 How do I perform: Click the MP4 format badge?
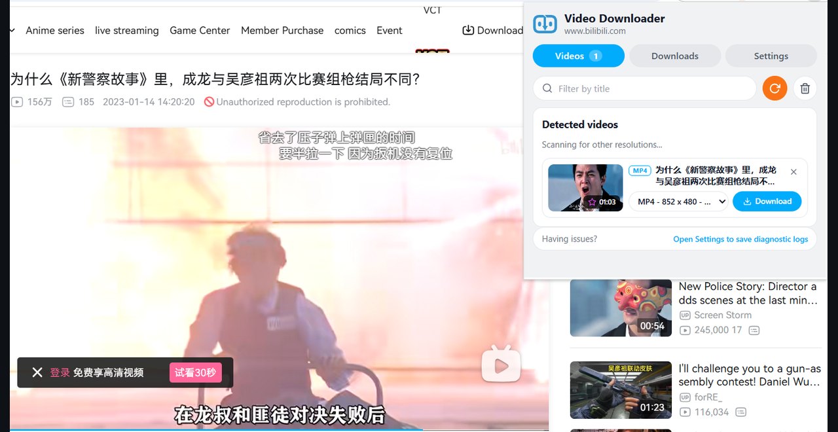click(640, 171)
